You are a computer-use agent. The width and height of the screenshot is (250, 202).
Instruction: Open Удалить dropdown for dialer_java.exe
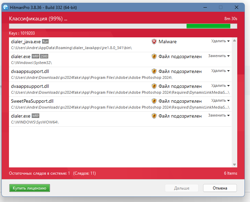coord(220,41)
